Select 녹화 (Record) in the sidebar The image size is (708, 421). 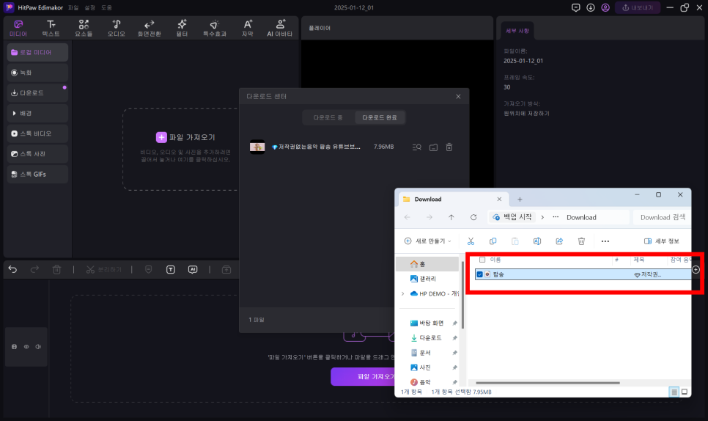(x=37, y=73)
